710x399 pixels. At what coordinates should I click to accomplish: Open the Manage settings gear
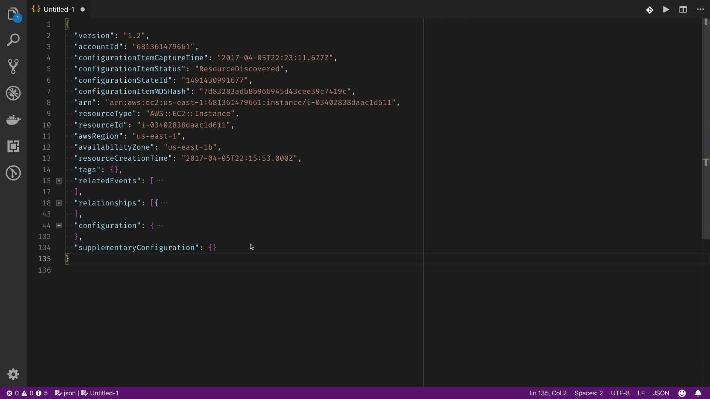pos(13,374)
